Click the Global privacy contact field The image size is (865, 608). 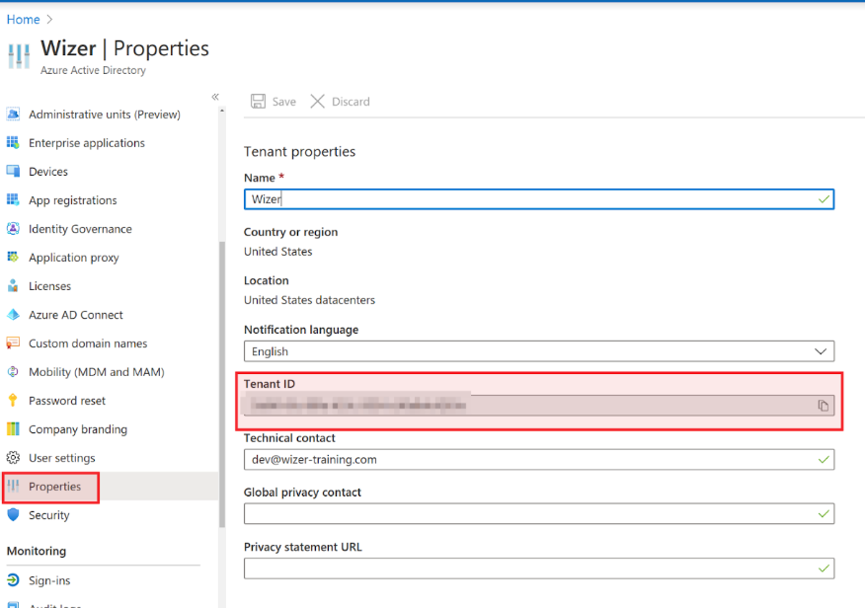tap(539, 514)
